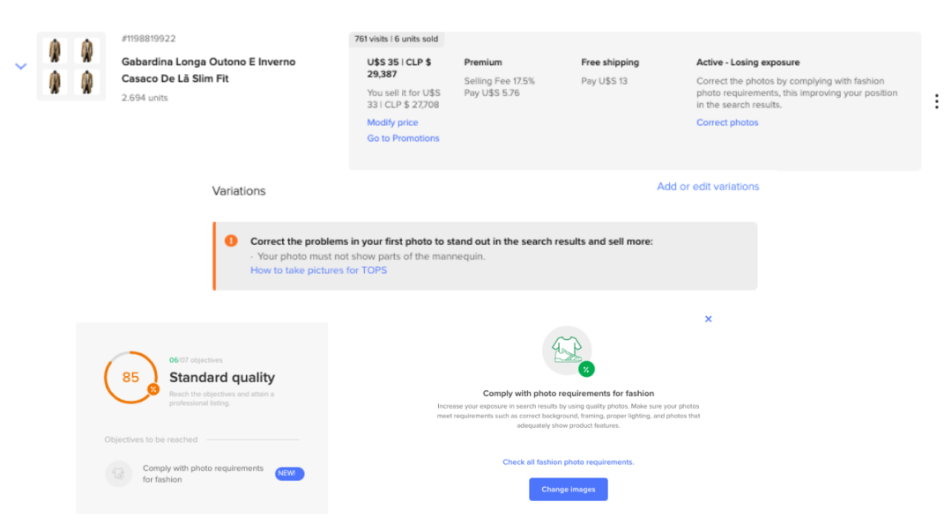Click the Modify price link
Image resolution: width=952 pixels, height=524 pixels.
tap(392, 122)
